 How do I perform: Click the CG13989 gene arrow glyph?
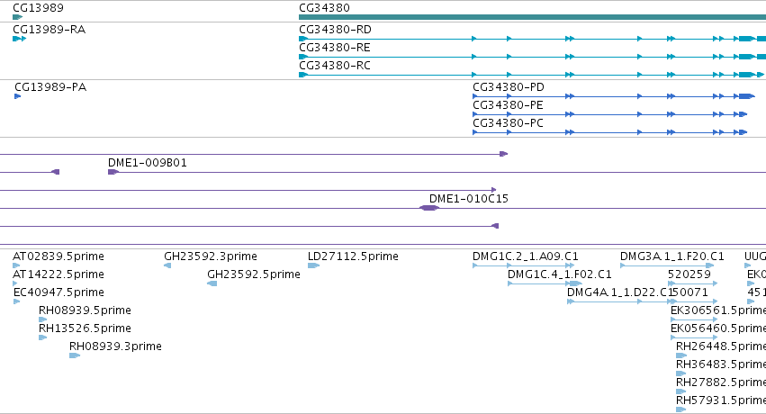pyautogui.click(x=18, y=17)
